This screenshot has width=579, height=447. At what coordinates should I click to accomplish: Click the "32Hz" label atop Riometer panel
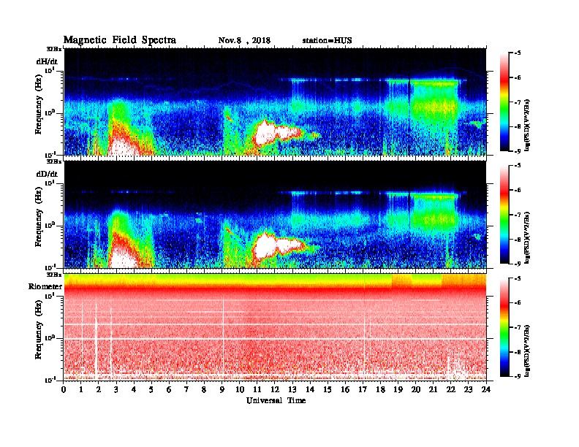[54, 275]
